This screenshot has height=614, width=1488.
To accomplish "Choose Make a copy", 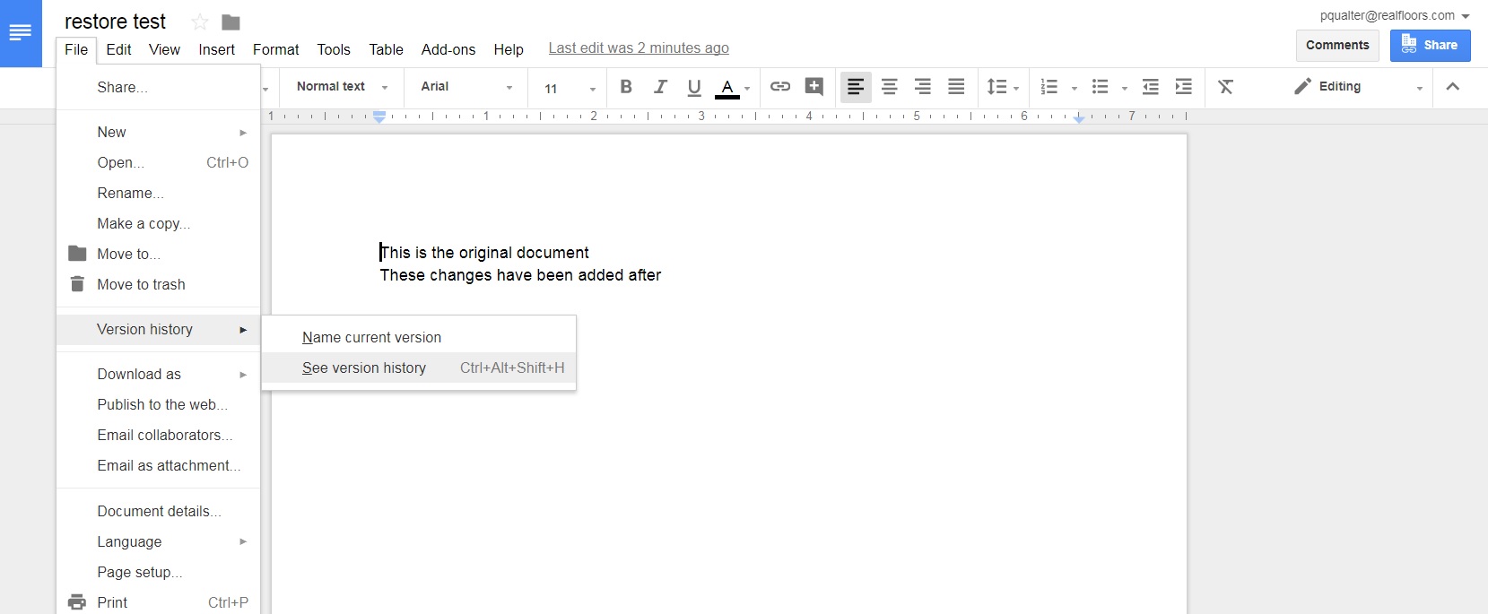I will 158,223.
